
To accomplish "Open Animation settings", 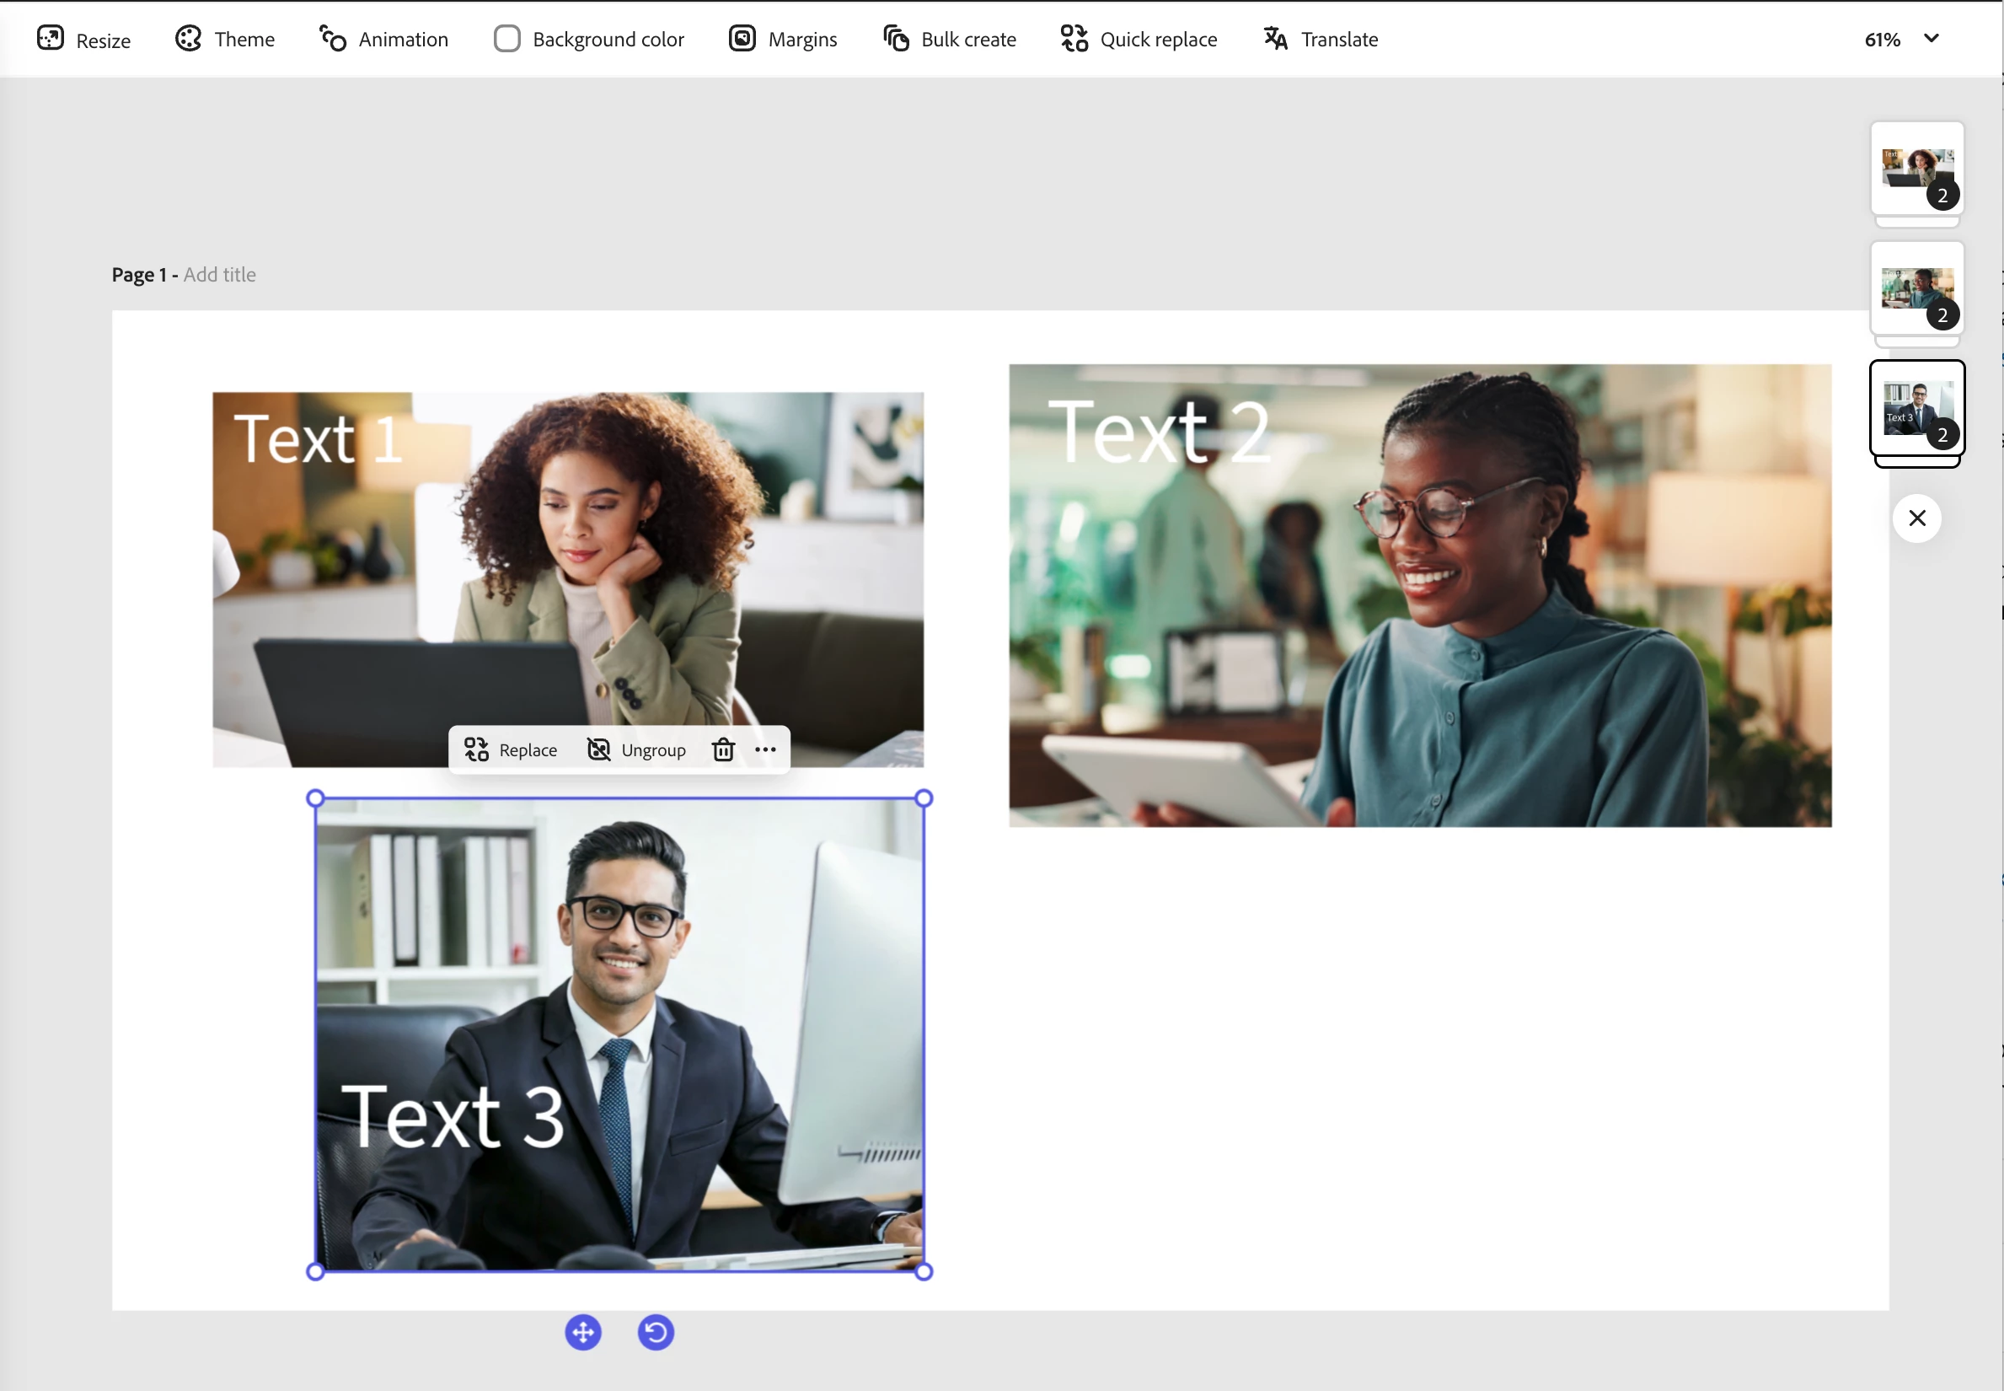I will click(383, 40).
